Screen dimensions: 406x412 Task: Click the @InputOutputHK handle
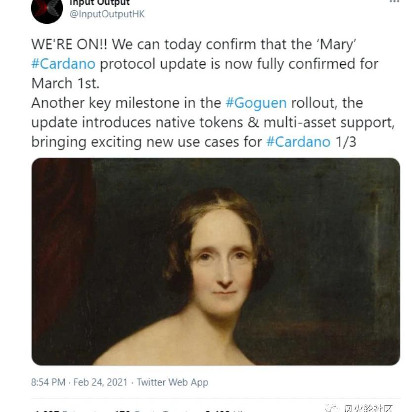107,14
